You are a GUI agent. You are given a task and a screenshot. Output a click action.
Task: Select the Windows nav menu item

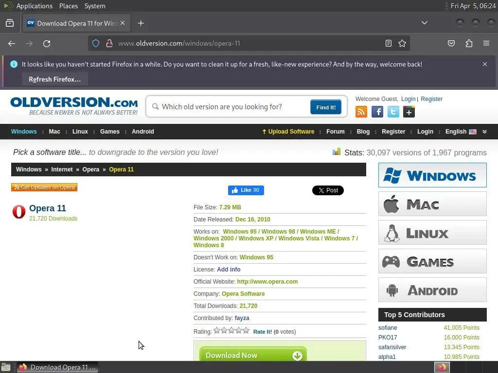pos(24,132)
